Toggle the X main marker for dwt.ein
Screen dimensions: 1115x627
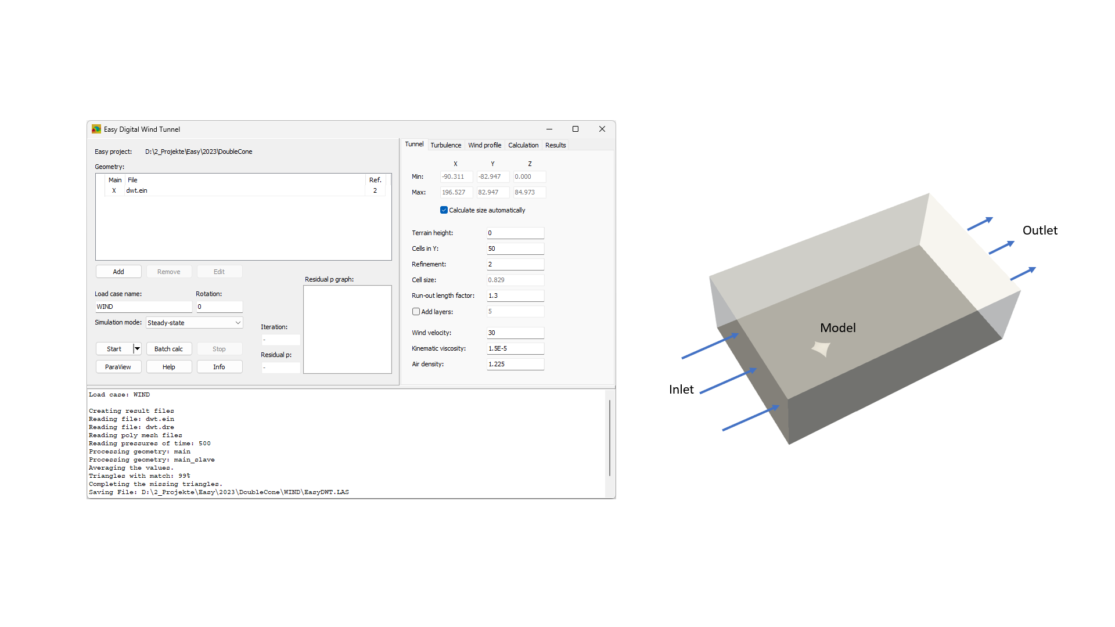(x=114, y=190)
